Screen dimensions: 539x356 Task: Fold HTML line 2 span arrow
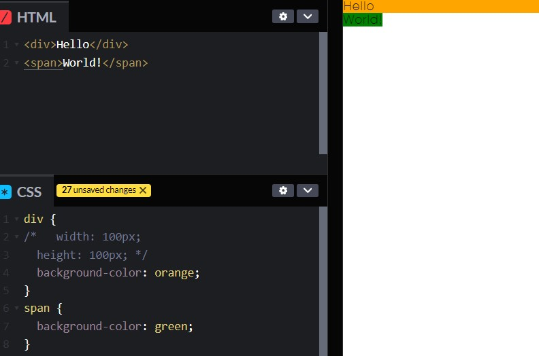tap(16, 63)
